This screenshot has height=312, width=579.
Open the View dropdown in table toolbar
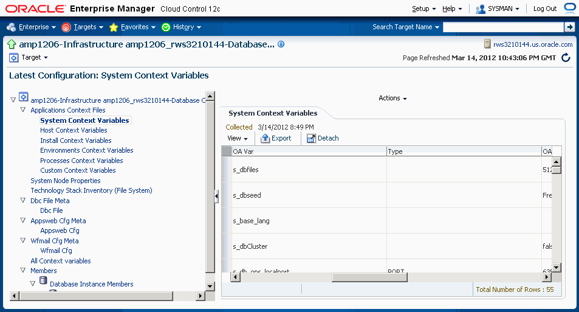(x=238, y=138)
